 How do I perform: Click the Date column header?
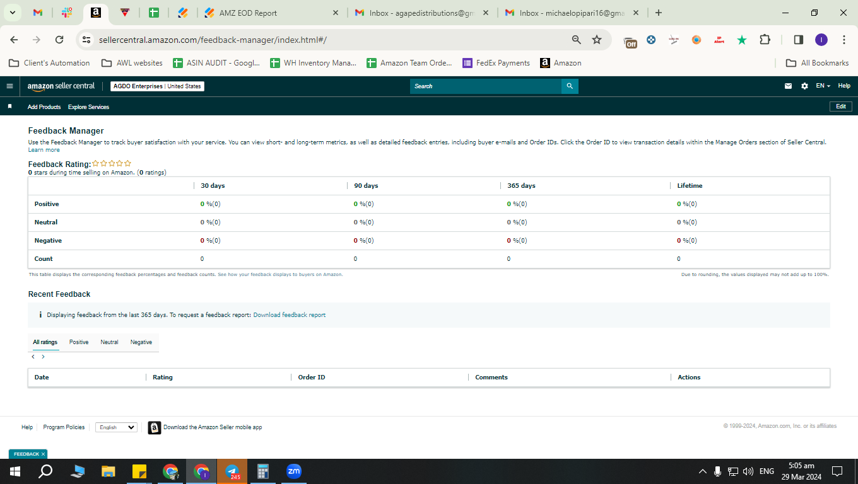(42, 377)
